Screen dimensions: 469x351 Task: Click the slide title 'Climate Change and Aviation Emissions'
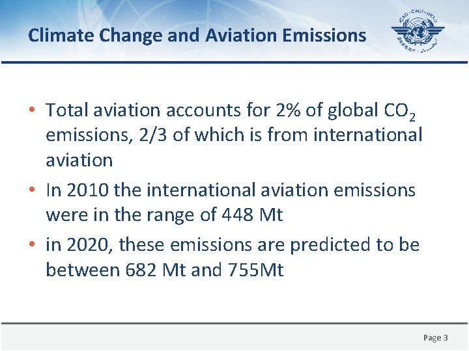[197, 35]
